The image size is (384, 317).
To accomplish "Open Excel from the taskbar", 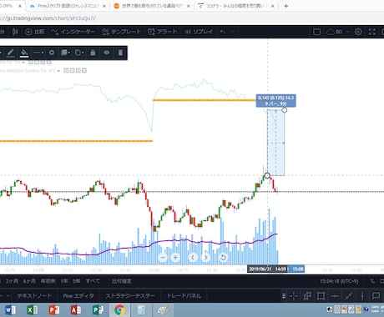I will (33, 310).
